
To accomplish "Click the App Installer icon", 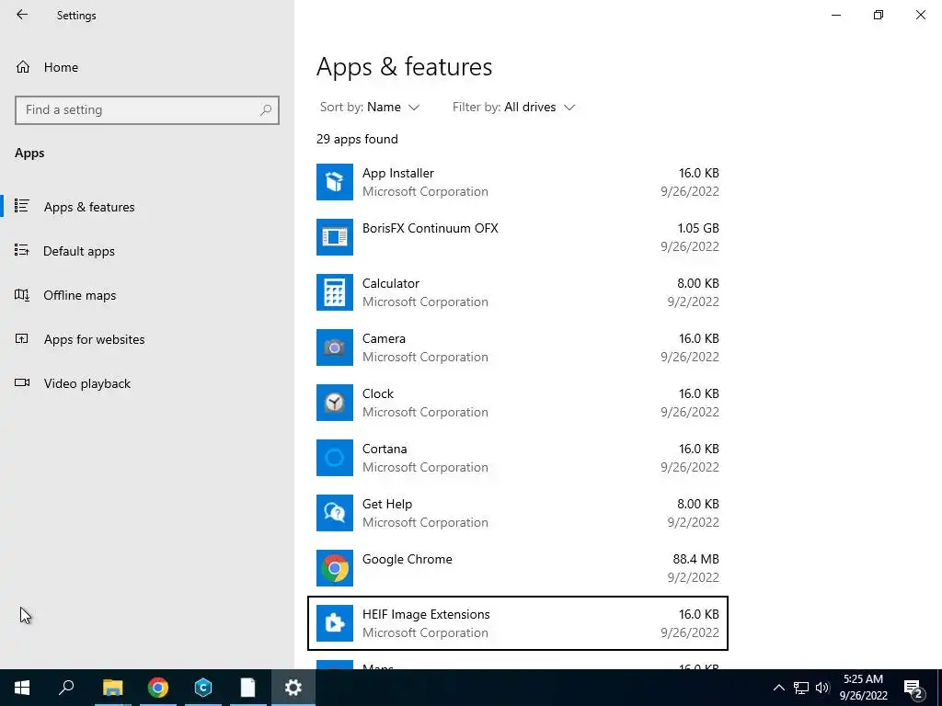I will (335, 182).
